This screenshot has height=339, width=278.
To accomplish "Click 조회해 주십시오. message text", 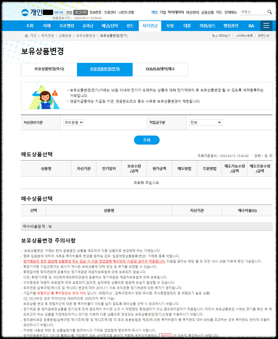I will click(x=147, y=183).
